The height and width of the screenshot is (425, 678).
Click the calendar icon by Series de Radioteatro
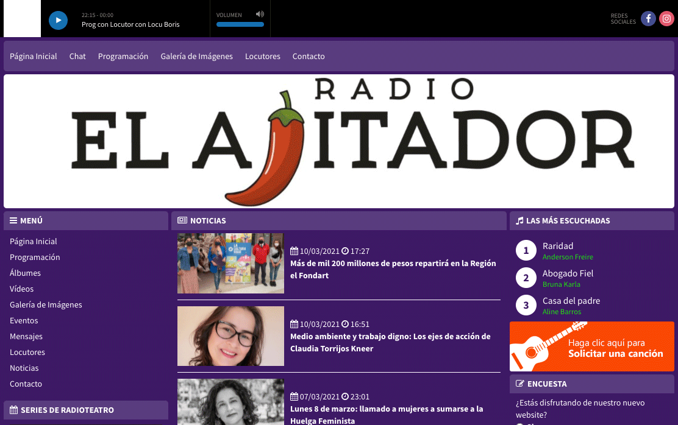(x=13, y=410)
